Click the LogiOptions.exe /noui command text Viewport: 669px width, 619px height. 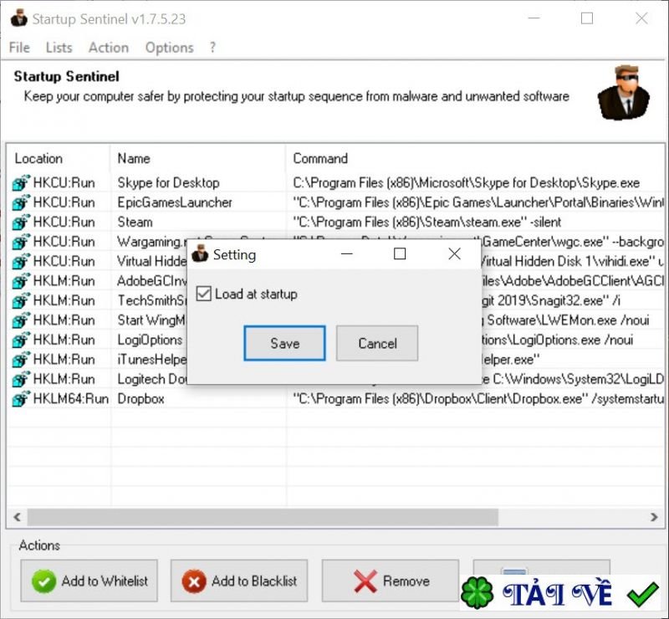click(x=558, y=340)
